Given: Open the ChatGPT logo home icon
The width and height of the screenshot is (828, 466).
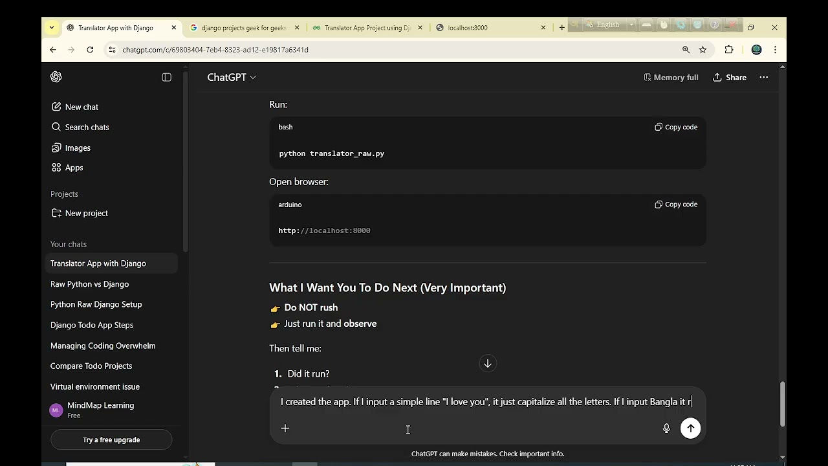Looking at the screenshot, I should pos(56,77).
